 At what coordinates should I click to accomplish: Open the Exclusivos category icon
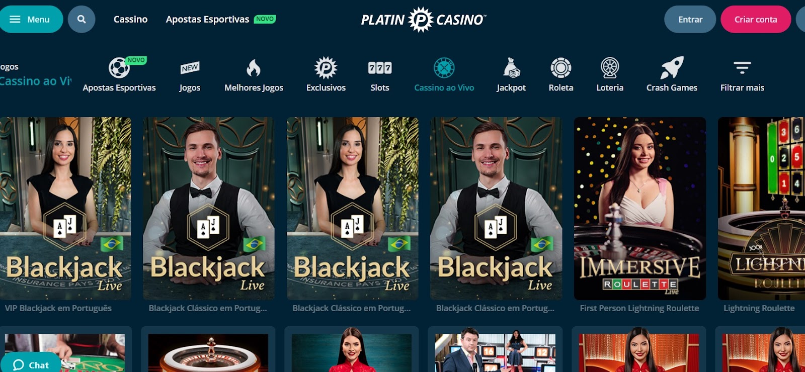pos(326,67)
